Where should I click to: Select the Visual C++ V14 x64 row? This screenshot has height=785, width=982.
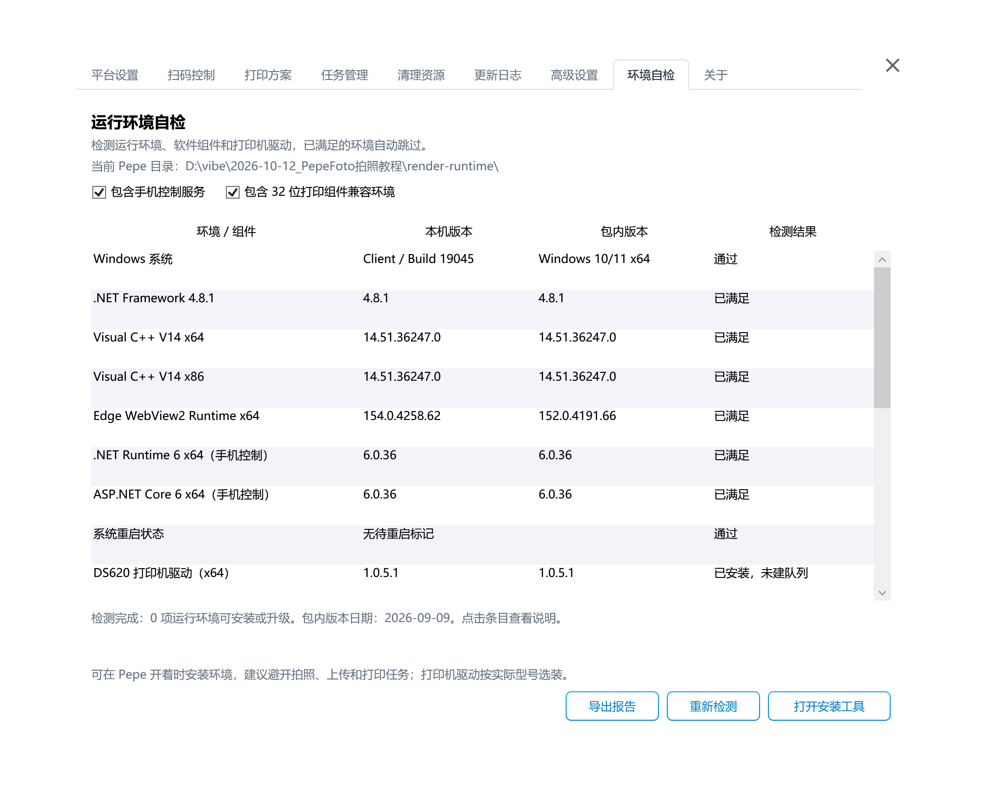[x=483, y=349]
